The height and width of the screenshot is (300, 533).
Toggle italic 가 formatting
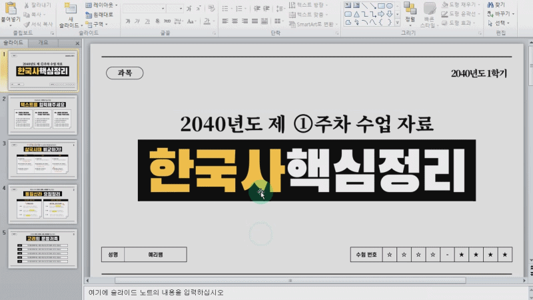[x=137, y=21]
